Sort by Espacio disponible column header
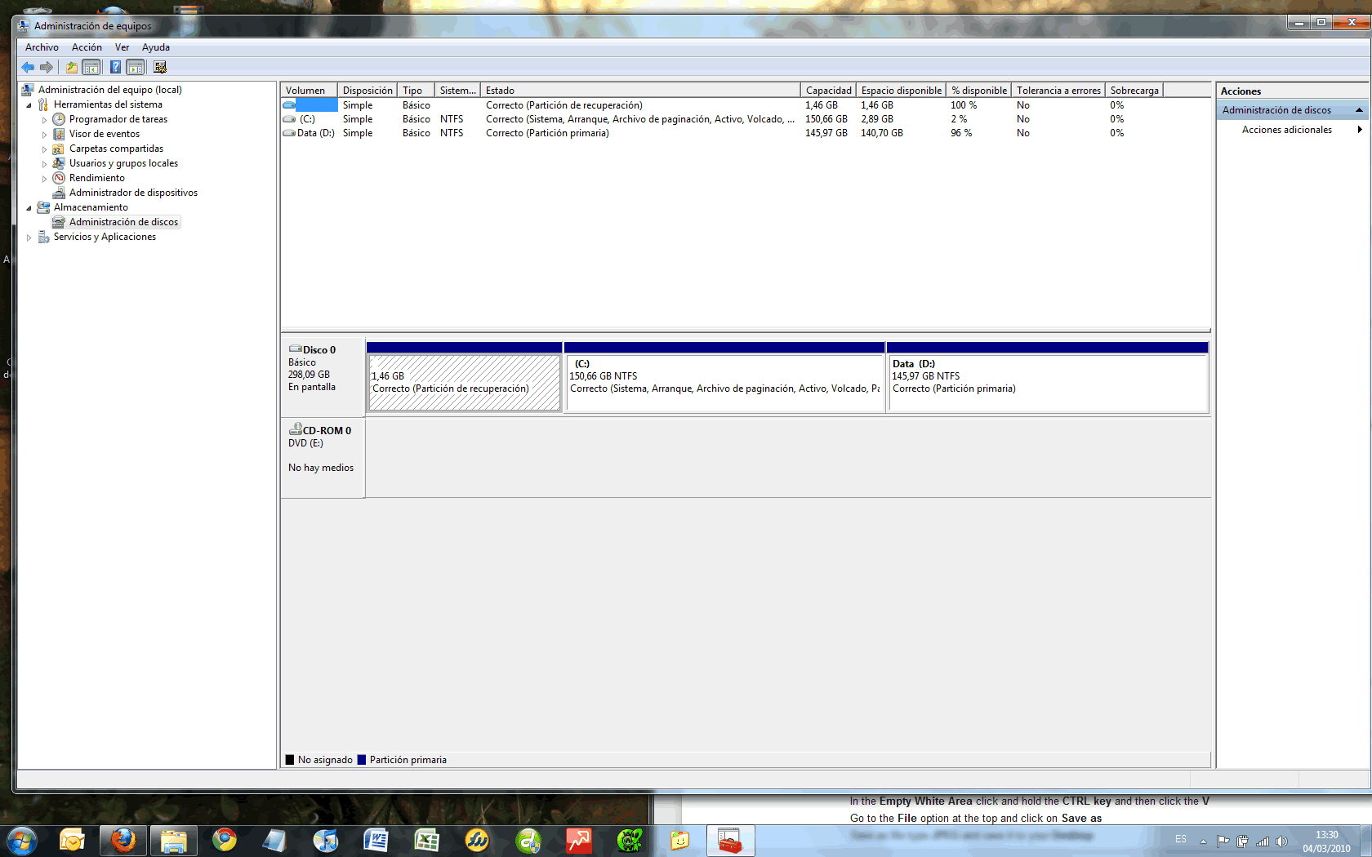The height and width of the screenshot is (857, 1372). (x=901, y=91)
